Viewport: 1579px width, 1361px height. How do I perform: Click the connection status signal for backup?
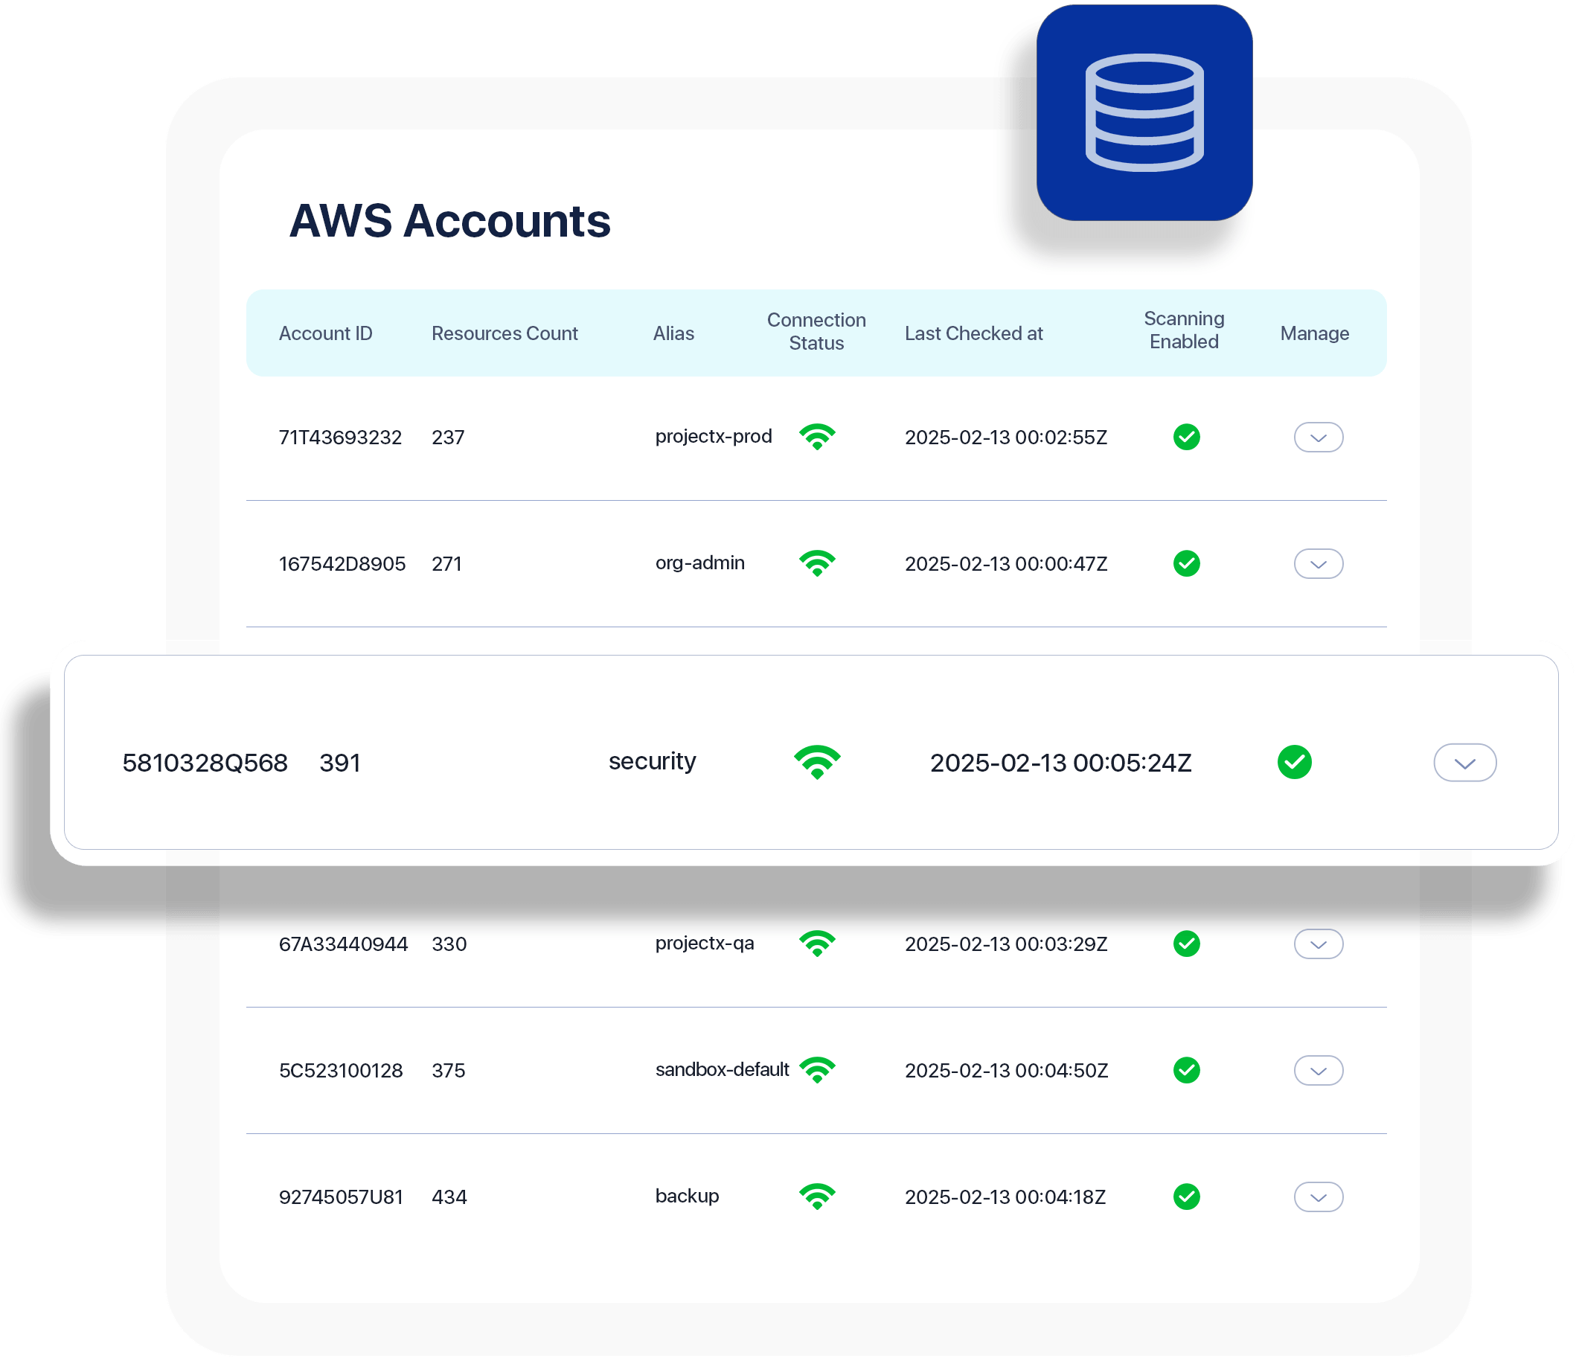[x=818, y=1197]
